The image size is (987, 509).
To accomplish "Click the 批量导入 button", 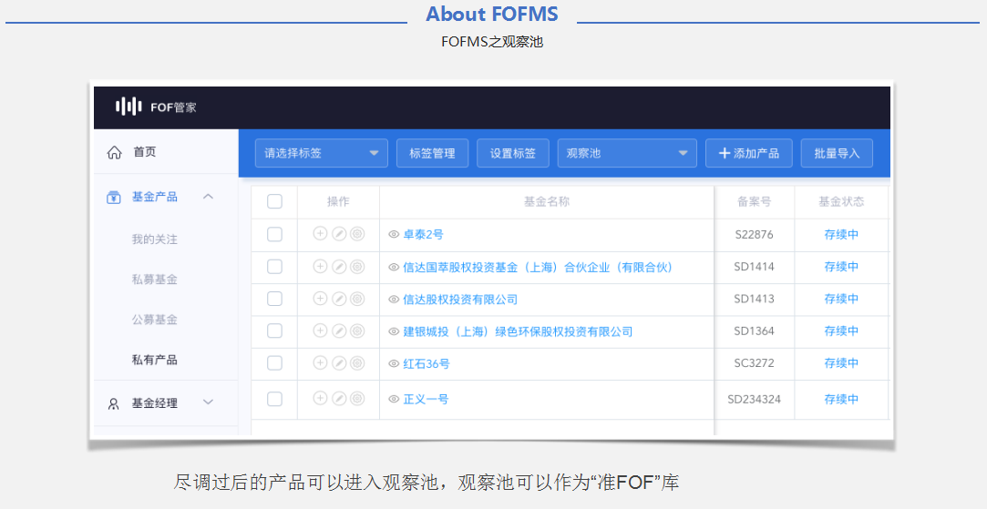I will [x=837, y=153].
